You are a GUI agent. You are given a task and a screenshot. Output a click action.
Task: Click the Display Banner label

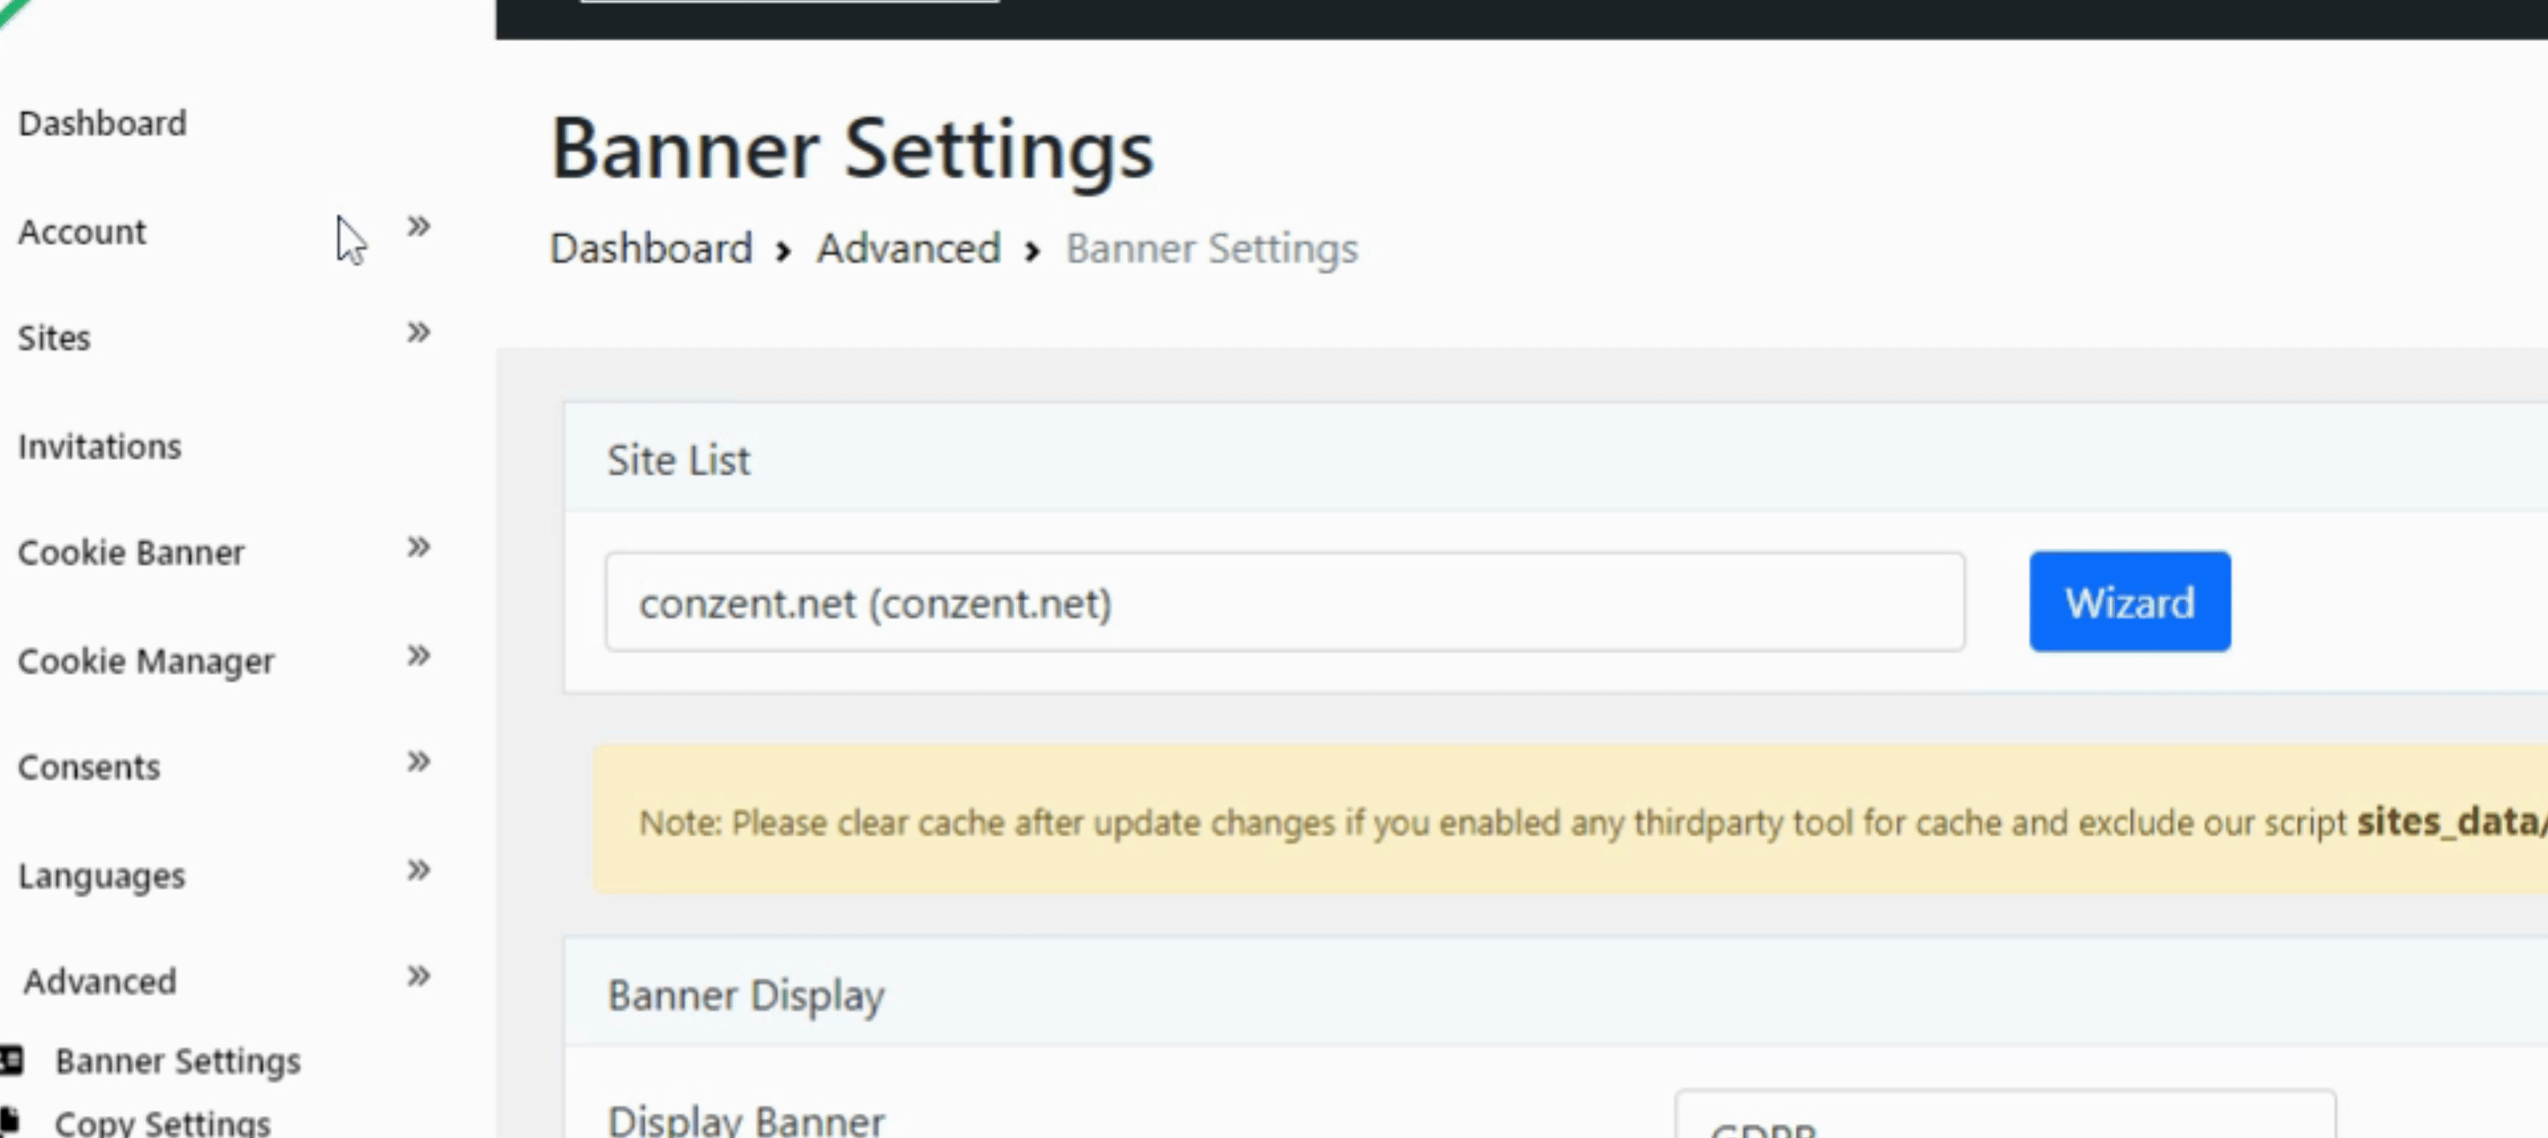pyautogui.click(x=746, y=1121)
